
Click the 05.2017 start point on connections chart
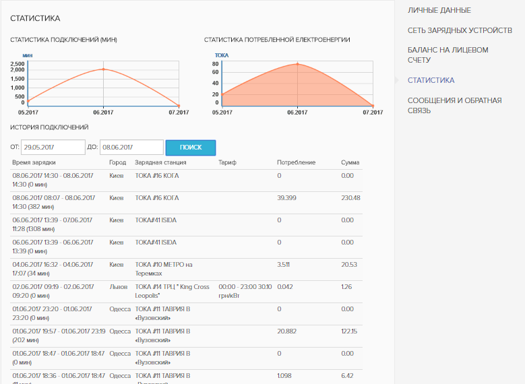[28, 102]
